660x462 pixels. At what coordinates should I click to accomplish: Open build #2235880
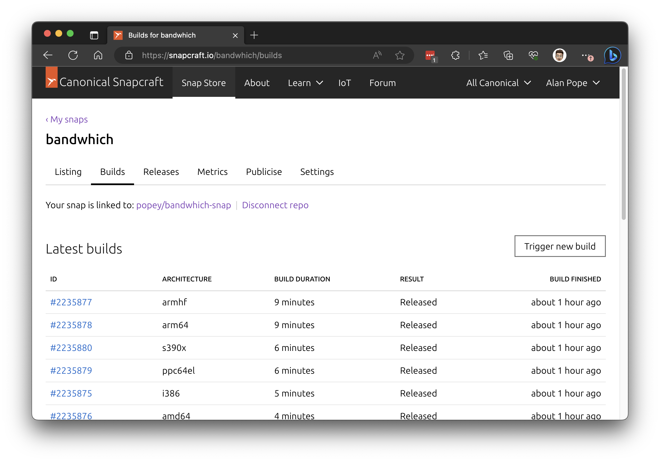click(71, 348)
